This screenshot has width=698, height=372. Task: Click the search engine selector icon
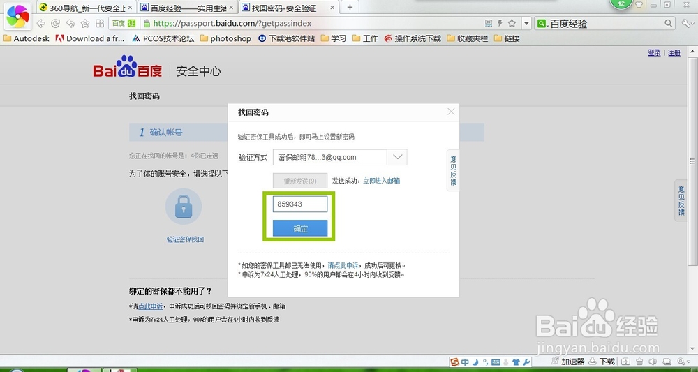point(542,24)
